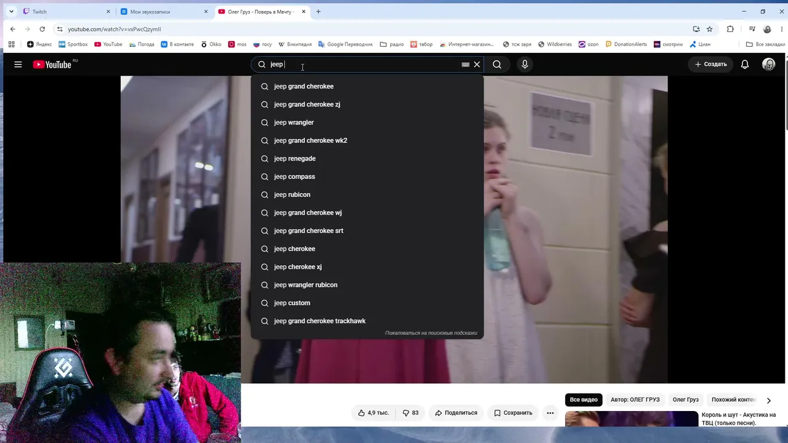
Task: Select suggestion "jeep grand cherokee trackhawk"
Action: tap(367, 321)
